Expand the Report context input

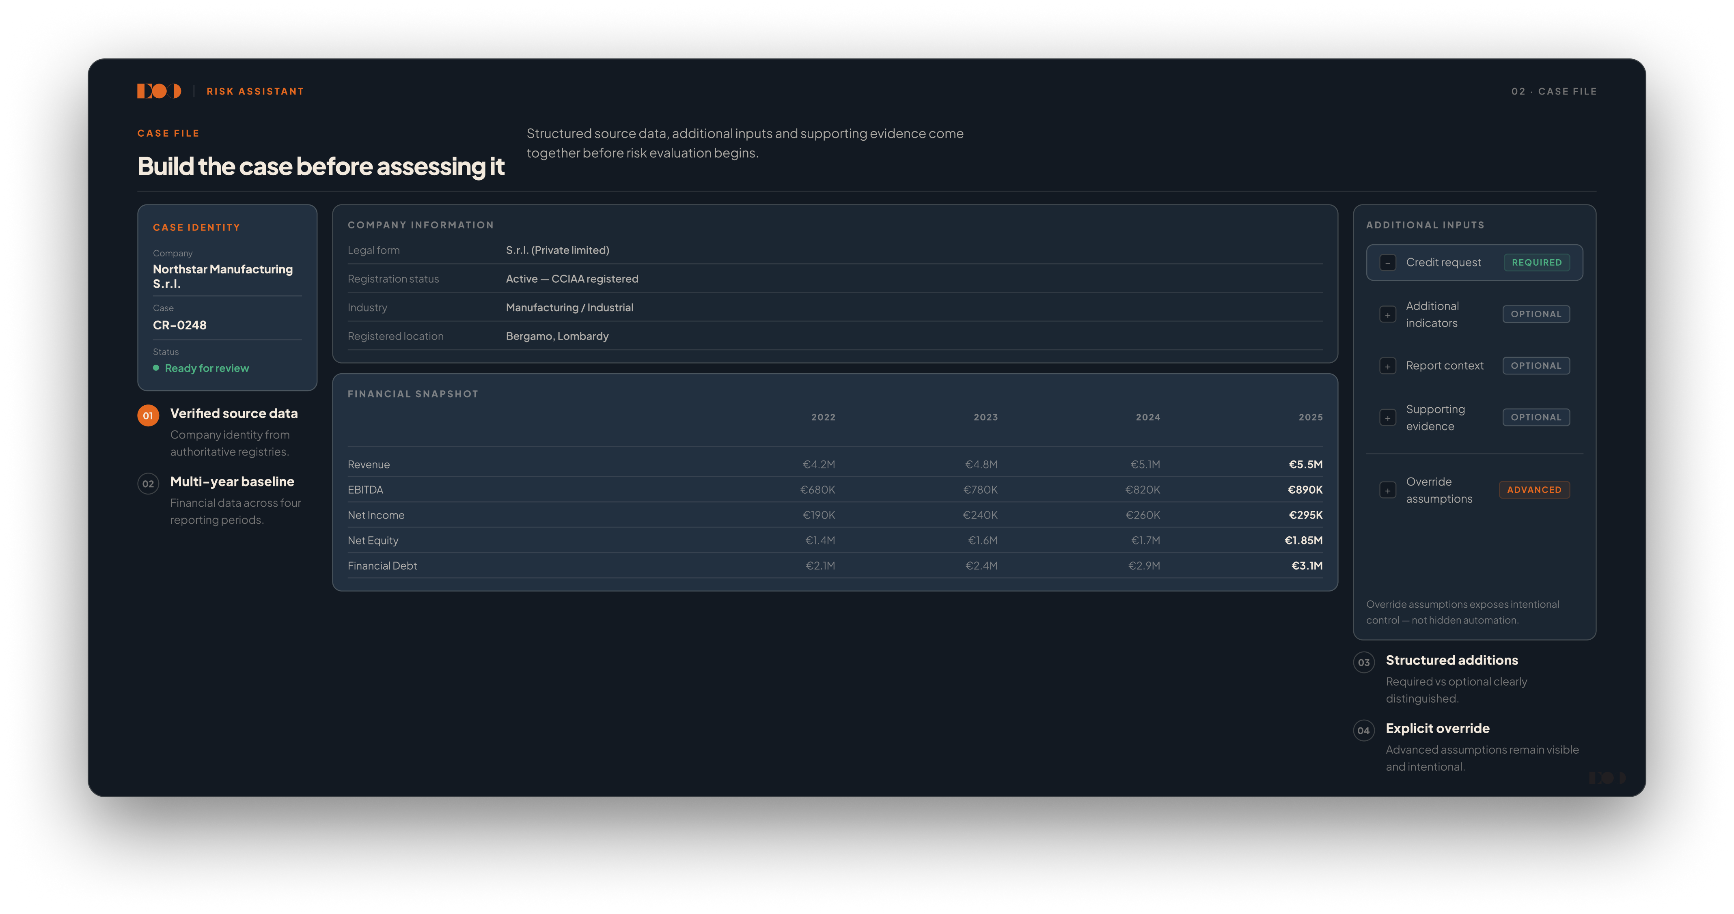[x=1387, y=367]
